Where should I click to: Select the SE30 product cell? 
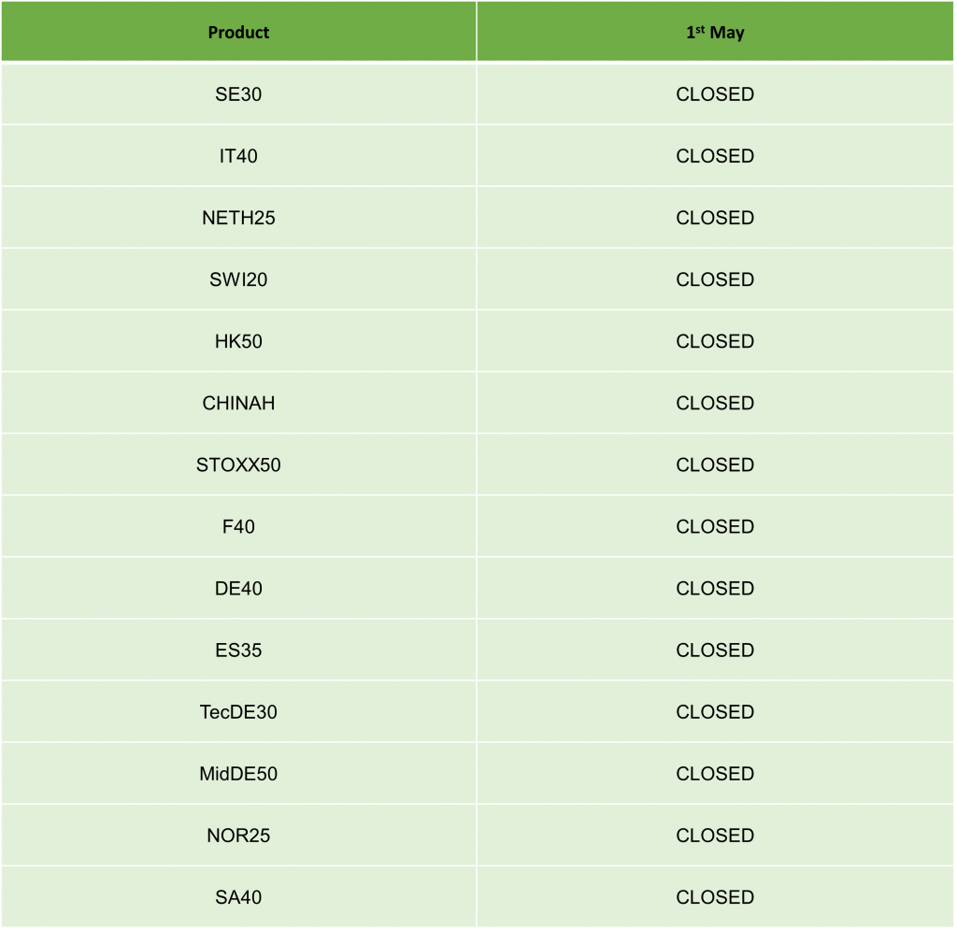(238, 94)
